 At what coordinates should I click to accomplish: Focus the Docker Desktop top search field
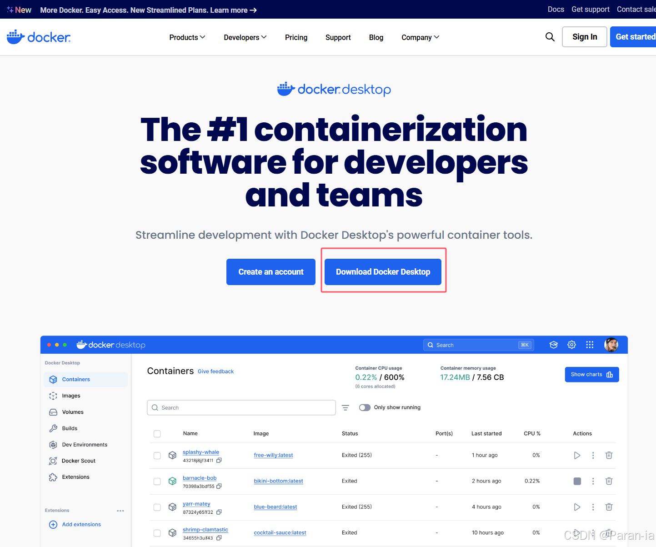[x=478, y=345]
